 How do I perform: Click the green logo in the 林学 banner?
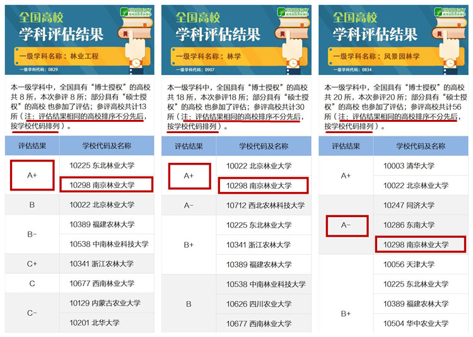[x=293, y=12]
